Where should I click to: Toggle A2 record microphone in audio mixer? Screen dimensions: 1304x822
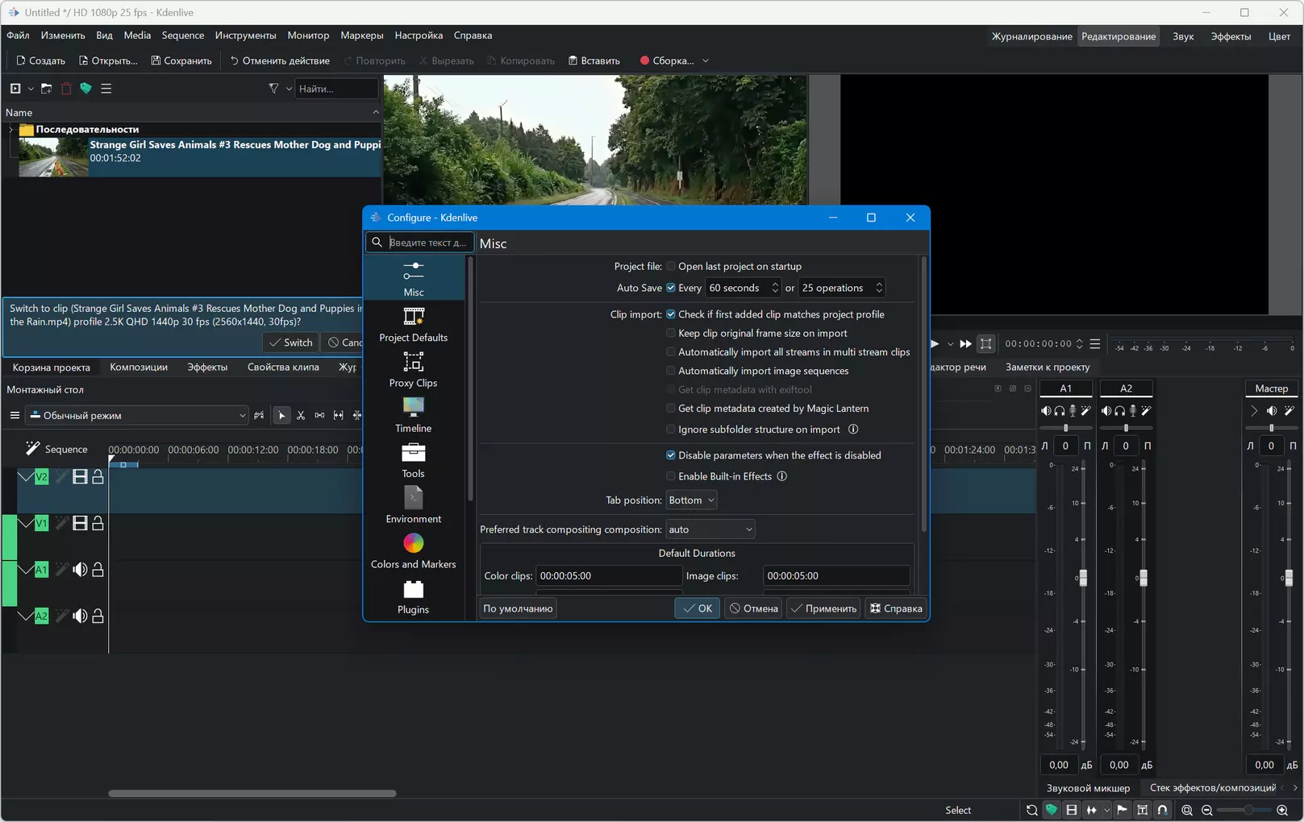[1133, 411]
